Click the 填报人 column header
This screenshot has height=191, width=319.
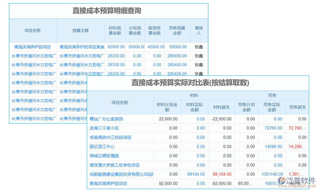(199, 30)
